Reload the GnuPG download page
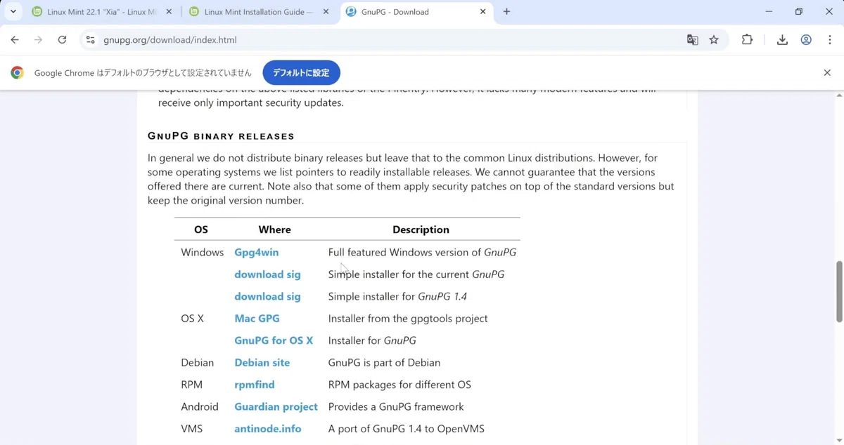Viewport: 844px width, 445px height. [62, 40]
